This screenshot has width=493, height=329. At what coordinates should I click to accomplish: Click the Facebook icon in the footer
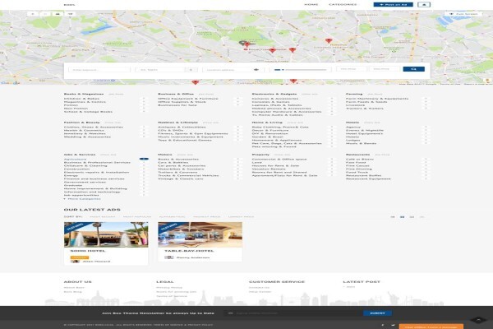[383, 325]
